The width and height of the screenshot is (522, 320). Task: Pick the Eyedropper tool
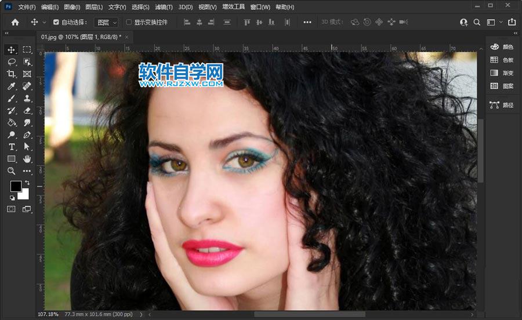click(x=11, y=86)
